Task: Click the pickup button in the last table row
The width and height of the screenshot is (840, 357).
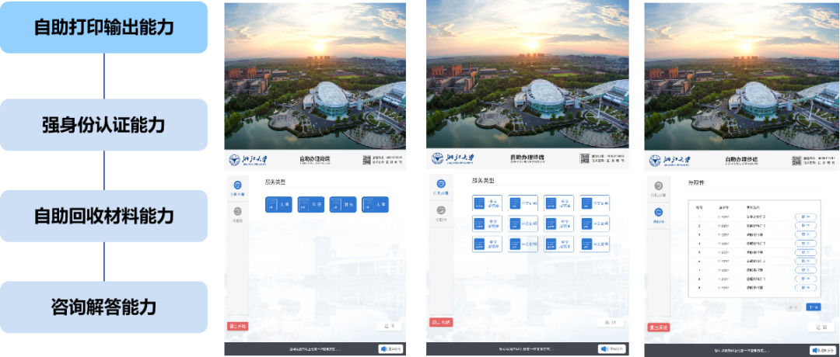Action: click(x=806, y=287)
